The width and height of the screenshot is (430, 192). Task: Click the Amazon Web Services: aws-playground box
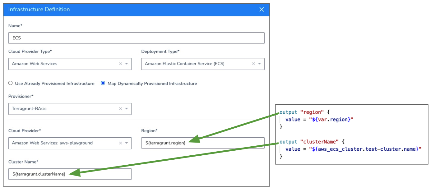(70, 143)
